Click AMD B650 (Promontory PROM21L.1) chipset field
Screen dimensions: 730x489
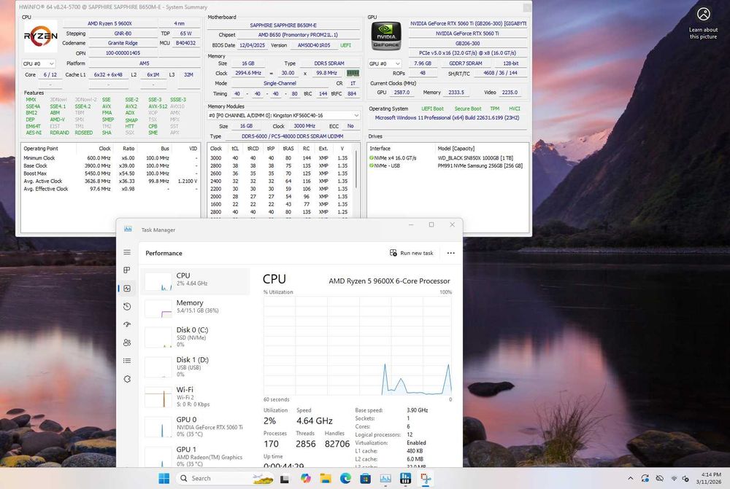(298, 35)
